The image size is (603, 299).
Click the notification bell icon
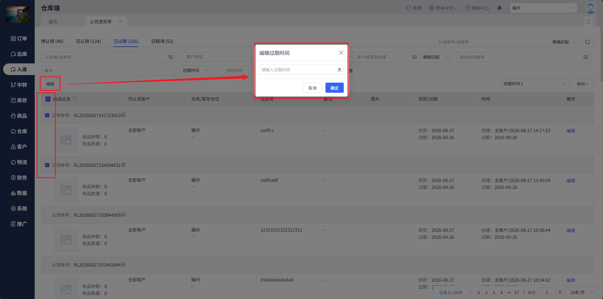[500, 8]
